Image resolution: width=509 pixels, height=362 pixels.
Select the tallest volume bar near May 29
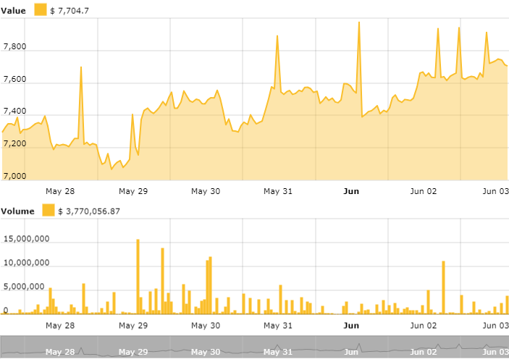(x=138, y=277)
